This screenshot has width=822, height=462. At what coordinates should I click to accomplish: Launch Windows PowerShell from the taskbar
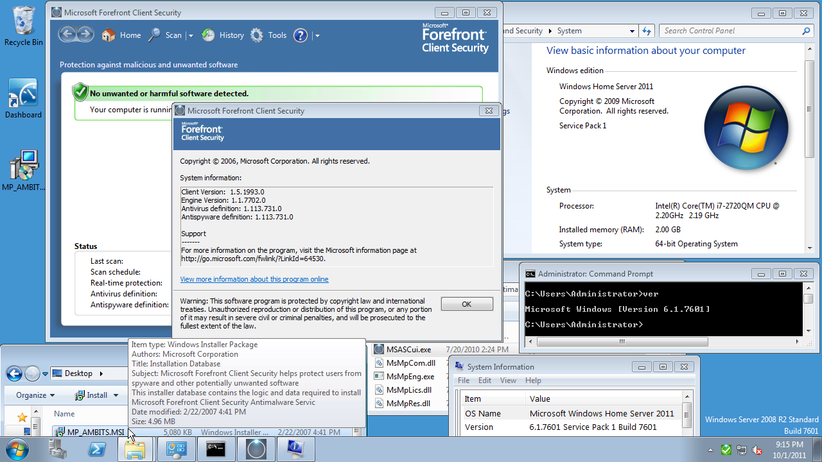tap(97, 450)
